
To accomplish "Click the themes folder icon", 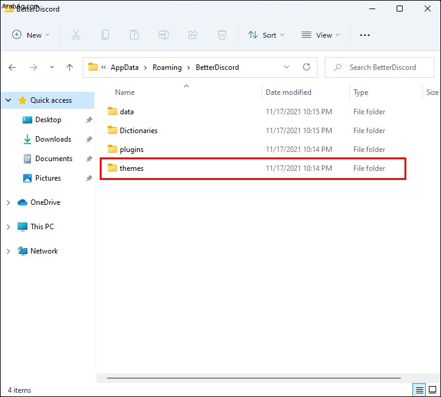I will pos(112,168).
